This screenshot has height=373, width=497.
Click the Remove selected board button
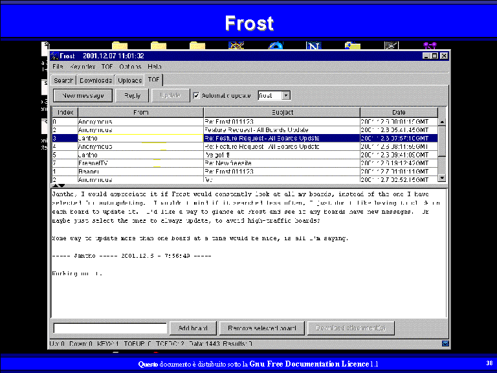pyautogui.click(x=262, y=328)
